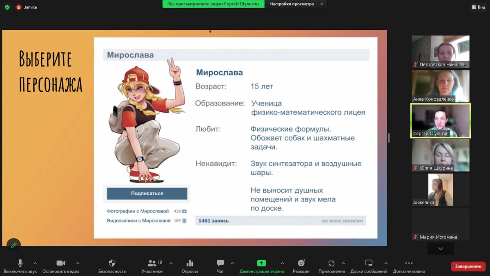
Task: Expand the camera settings chevron
Action: click(78, 263)
